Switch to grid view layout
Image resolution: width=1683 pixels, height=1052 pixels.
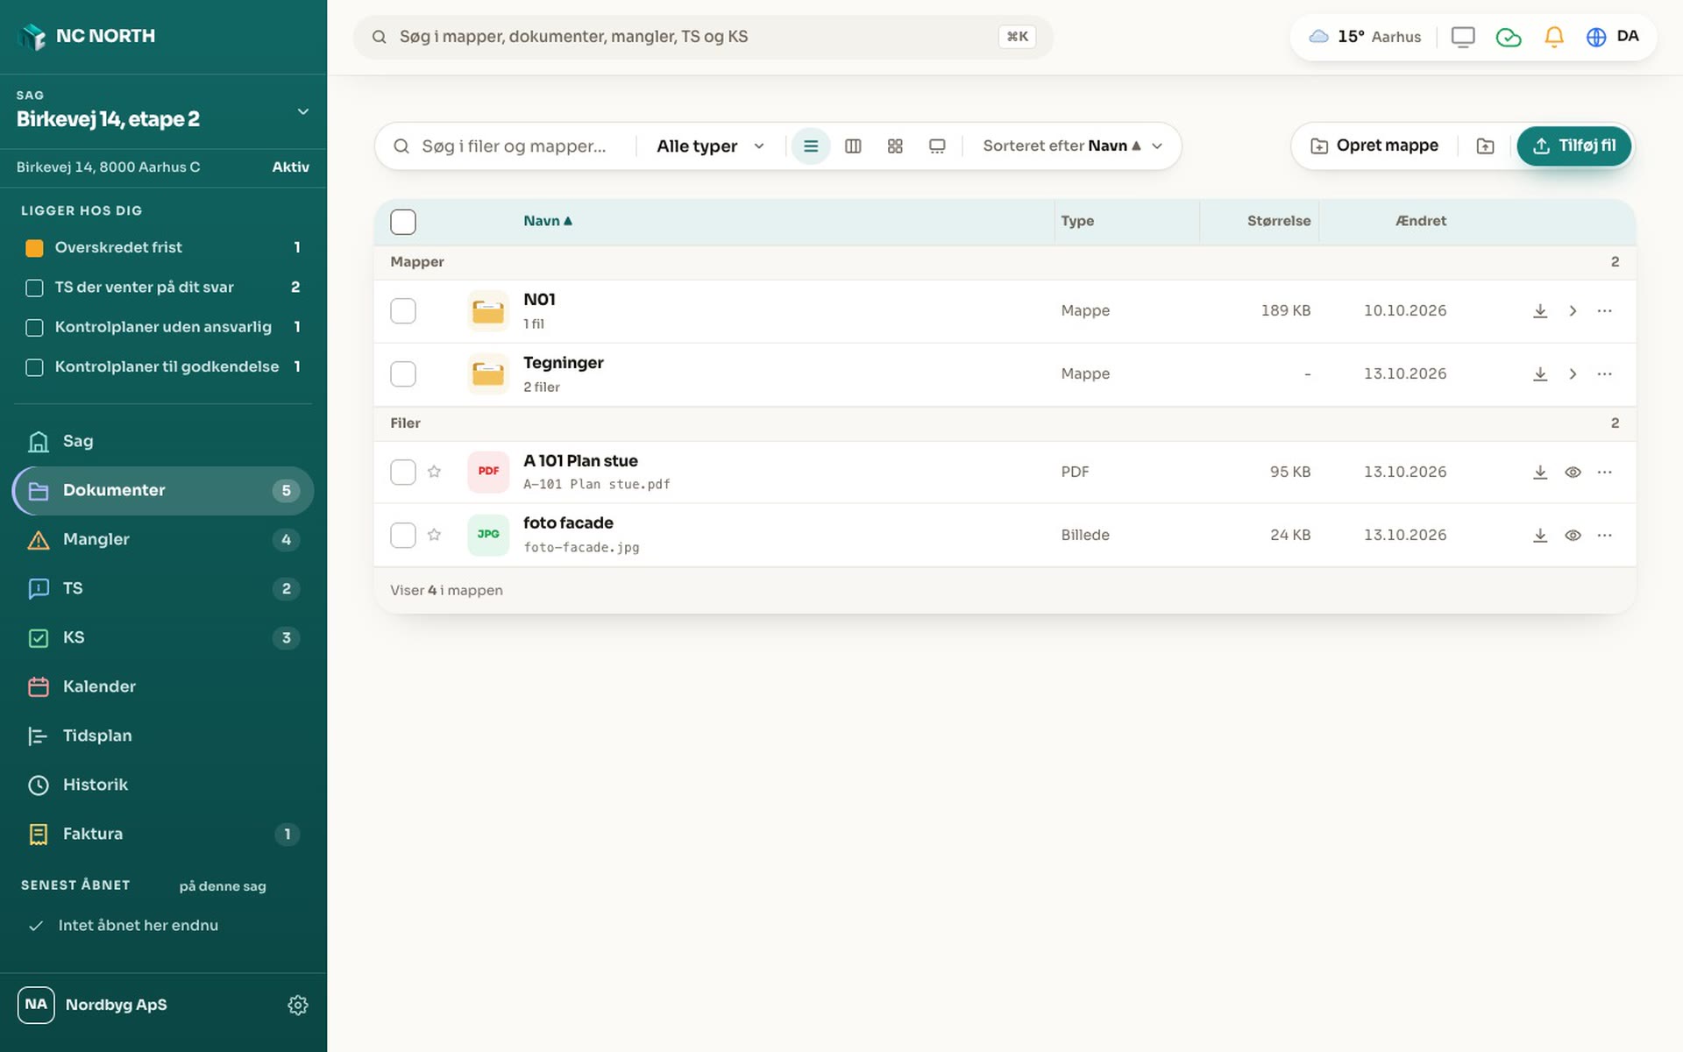click(895, 146)
